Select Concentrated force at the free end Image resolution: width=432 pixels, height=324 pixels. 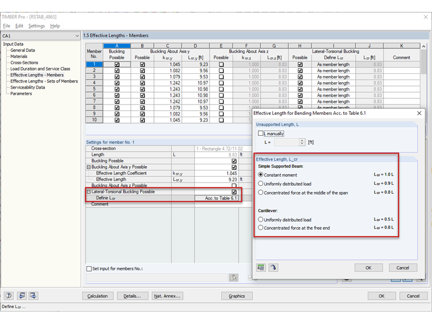[260, 227]
